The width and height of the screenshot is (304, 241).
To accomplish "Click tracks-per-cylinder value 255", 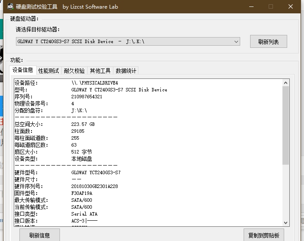I will point(75,138).
